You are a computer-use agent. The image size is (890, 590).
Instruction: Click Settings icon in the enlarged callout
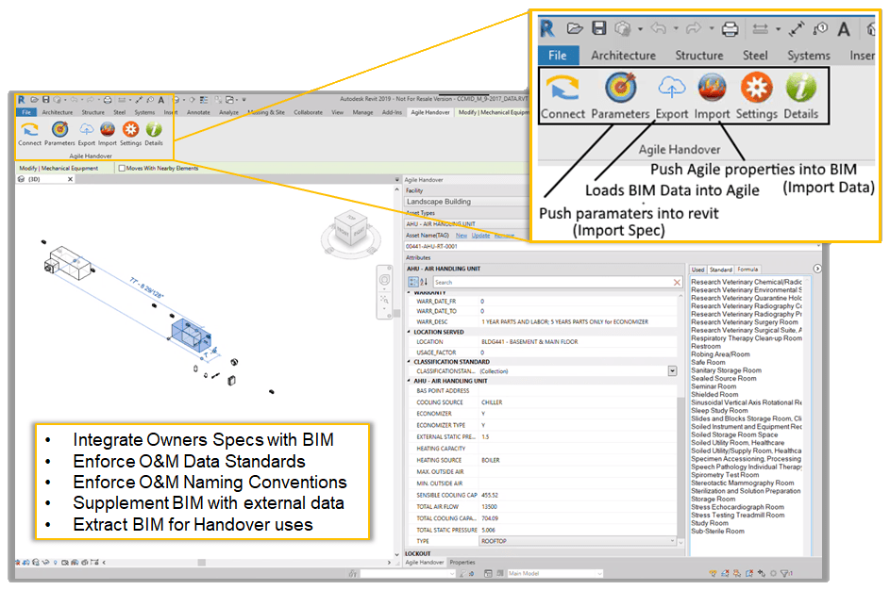[x=757, y=88]
